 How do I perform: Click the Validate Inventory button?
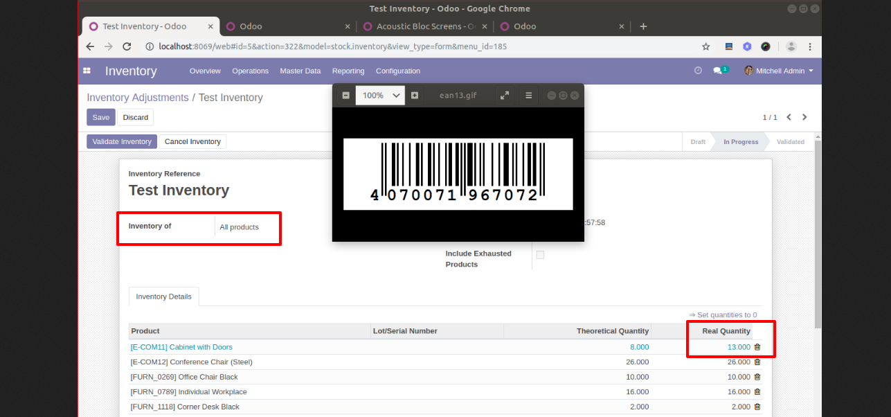point(122,141)
